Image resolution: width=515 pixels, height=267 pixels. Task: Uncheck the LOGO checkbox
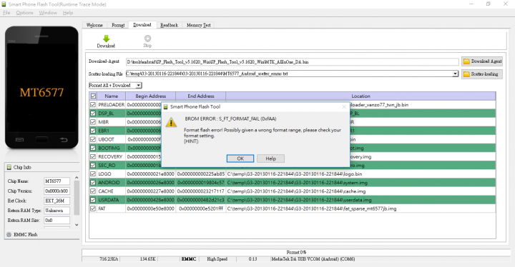click(x=93, y=174)
